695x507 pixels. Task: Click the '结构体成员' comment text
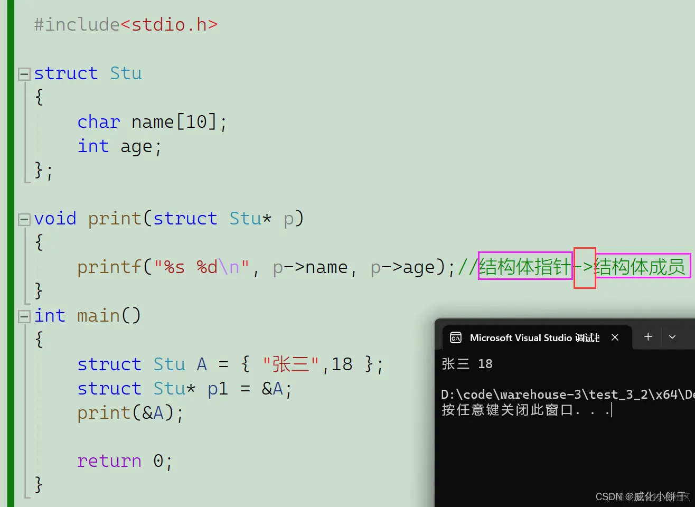640,267
